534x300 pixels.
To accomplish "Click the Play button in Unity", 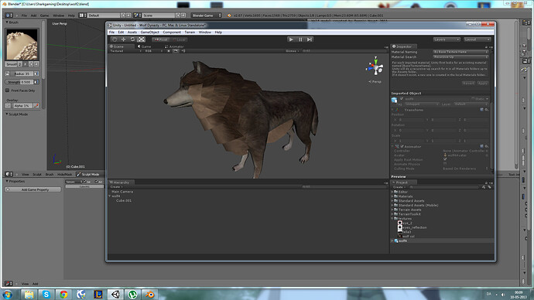I will pyautogui.click(x=291, y=39).
